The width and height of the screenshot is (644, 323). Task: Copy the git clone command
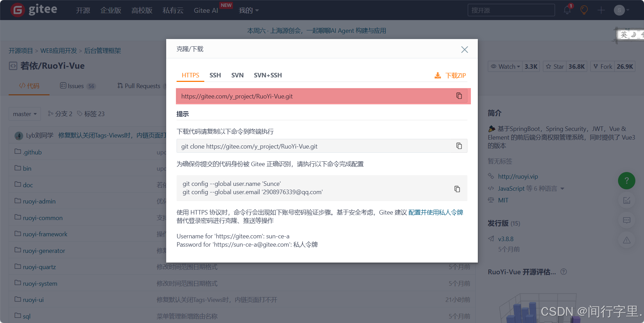[459, 146]
